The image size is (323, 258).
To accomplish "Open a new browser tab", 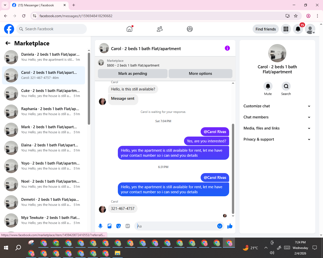I will (x=74, y=5).
